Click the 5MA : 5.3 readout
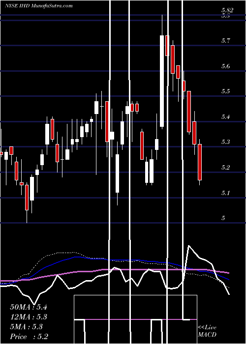Screen dimensions: 246x344 click(27, 327)
